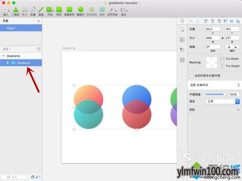Add a shadow (阴影) with plus button
The height and width of the screenshot is (181, 242).
pyautogui.click(x=238, y=110)
